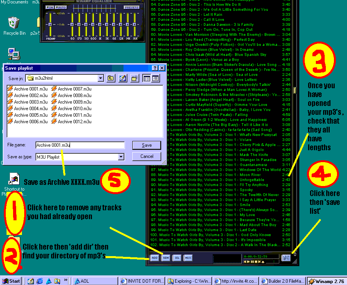Select playlist track 61 Lou Reed Perfect Day

click(220, 40)
